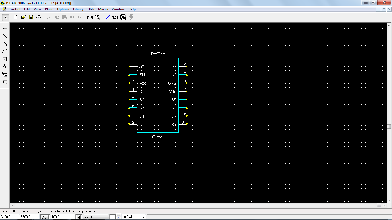Click the X coordinate field 6400.0
This screenshot has height=220, width=392.
pyautogui.click(x=9, y=217)
